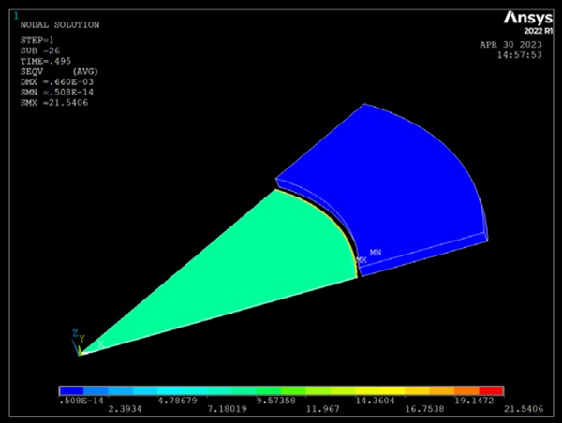Click the legend value 14.3604
562x423 pixels.
pyautogui.click(x=375, y=401)
